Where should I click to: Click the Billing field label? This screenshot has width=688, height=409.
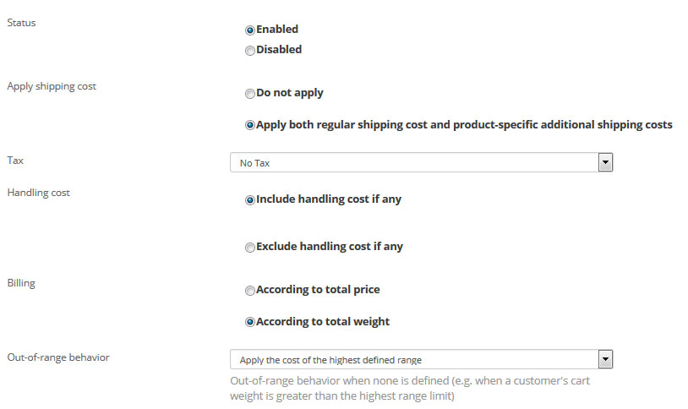(x=21, y=283)
